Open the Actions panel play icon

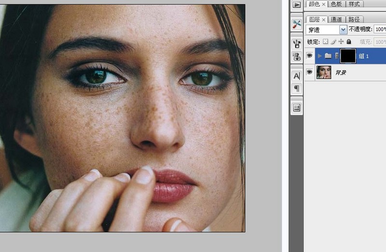tap(297, 5)
